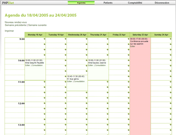Screen dimensions: 176x135
Task: Edit Mme Geayfin Paulette appointment
Action: (x=27, y=65)
